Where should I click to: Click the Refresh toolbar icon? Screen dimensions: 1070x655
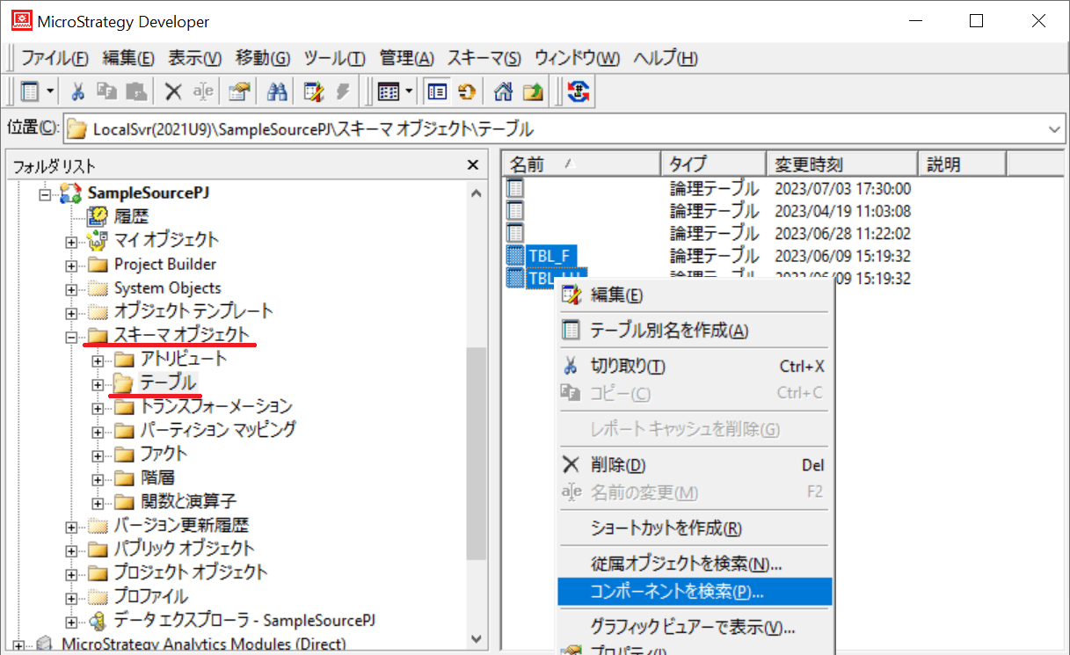pos(466,91)
